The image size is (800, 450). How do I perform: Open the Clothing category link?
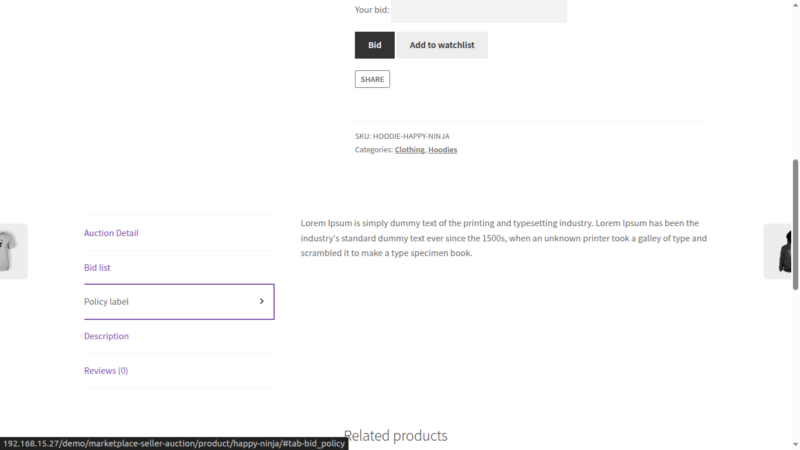[409, 150]
